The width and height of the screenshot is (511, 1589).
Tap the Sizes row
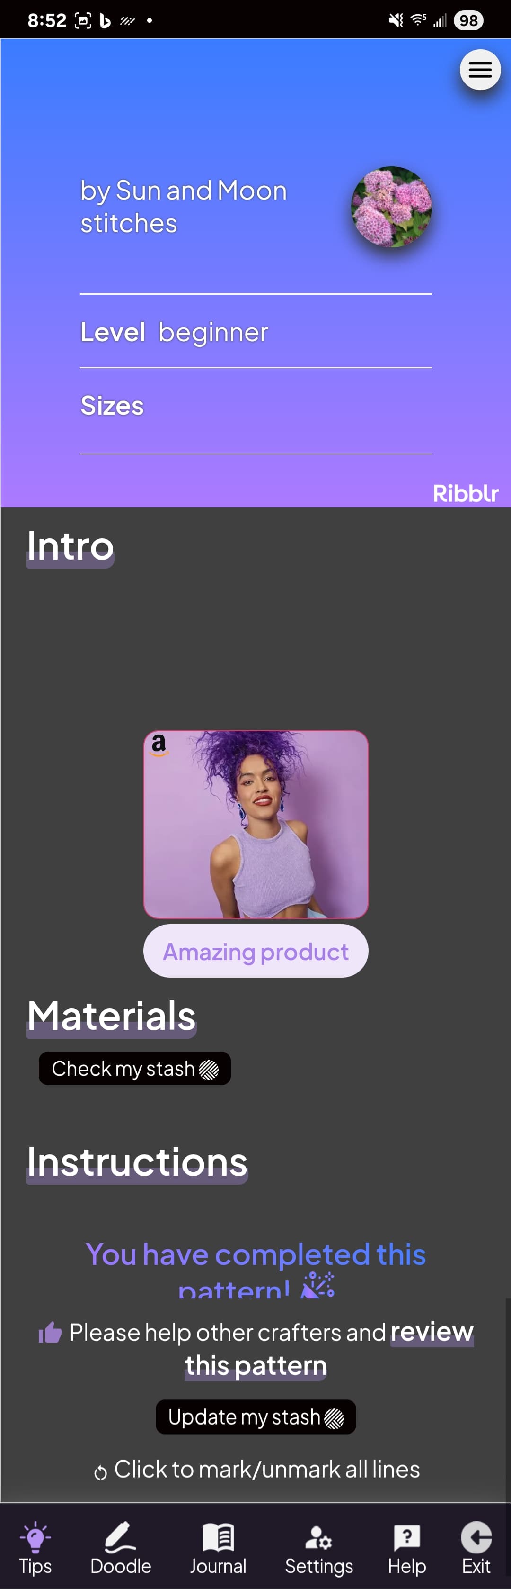255,406
